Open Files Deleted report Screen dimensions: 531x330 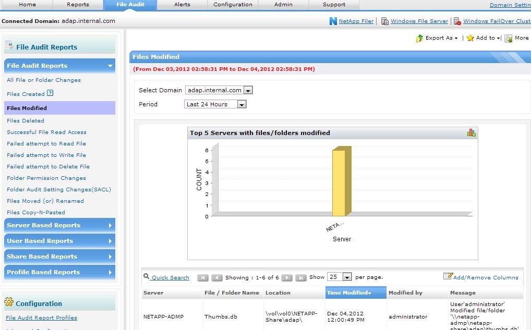click(x=26, y=120)
